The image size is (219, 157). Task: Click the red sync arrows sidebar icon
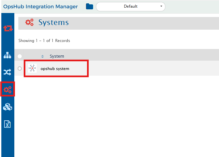point(8,28)
